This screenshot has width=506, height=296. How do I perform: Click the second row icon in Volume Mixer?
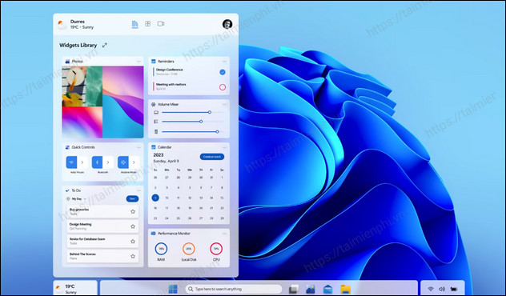156,122
